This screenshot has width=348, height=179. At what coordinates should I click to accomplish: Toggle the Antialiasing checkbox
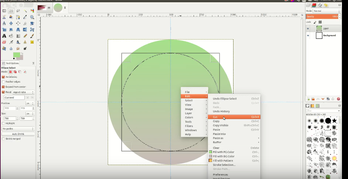[3, 77]
